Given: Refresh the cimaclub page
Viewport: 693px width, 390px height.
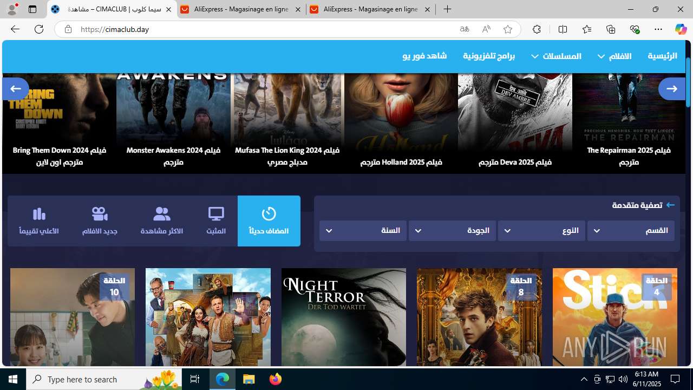Looking at the screenshot, I should point(39,29).
